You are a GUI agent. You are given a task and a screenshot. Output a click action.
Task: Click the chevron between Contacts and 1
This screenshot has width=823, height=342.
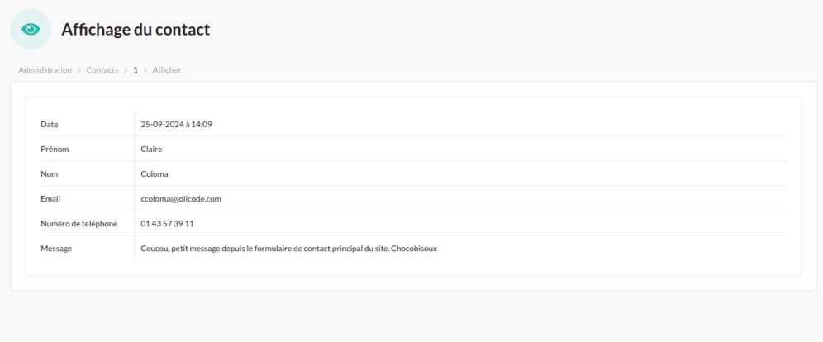click(126, 70)
